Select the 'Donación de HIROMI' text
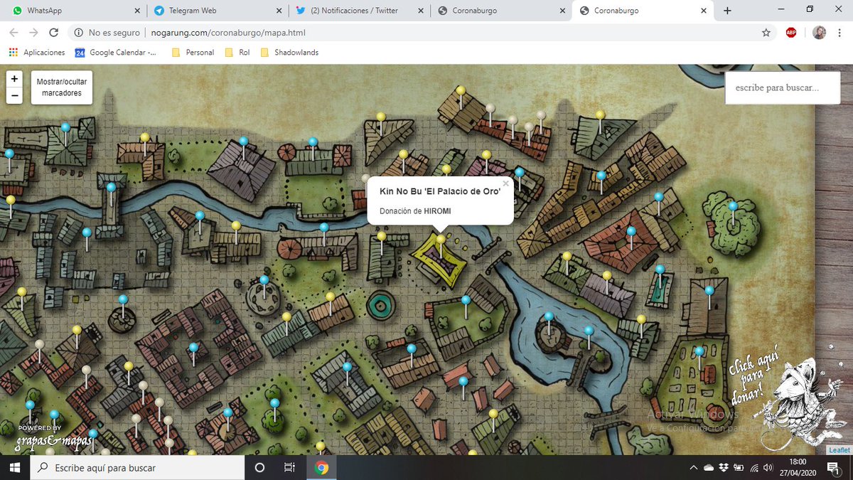The height and width of the screenshot is (480, 853). [x=415, y=211]
